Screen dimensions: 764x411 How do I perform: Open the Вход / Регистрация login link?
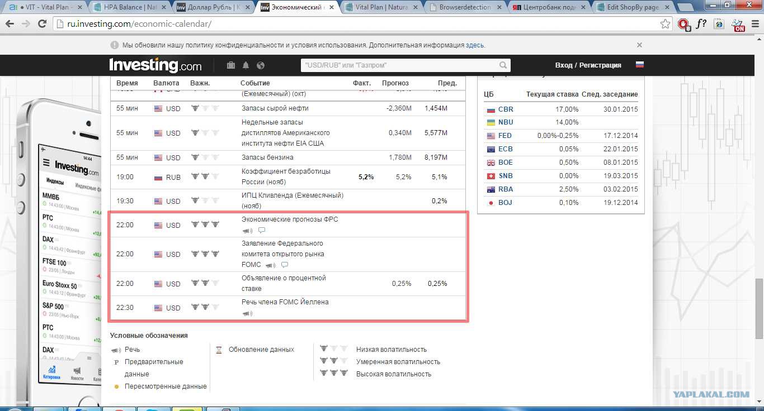pos(588,65)
